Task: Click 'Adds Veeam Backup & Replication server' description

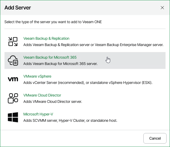Action: tap(93, 45)
